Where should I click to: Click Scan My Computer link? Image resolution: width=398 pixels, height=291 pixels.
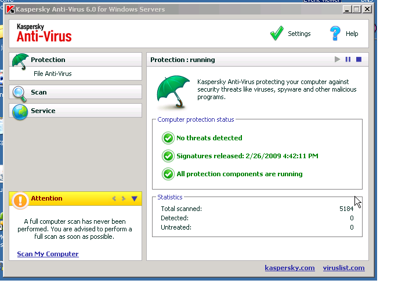[48, 254]
